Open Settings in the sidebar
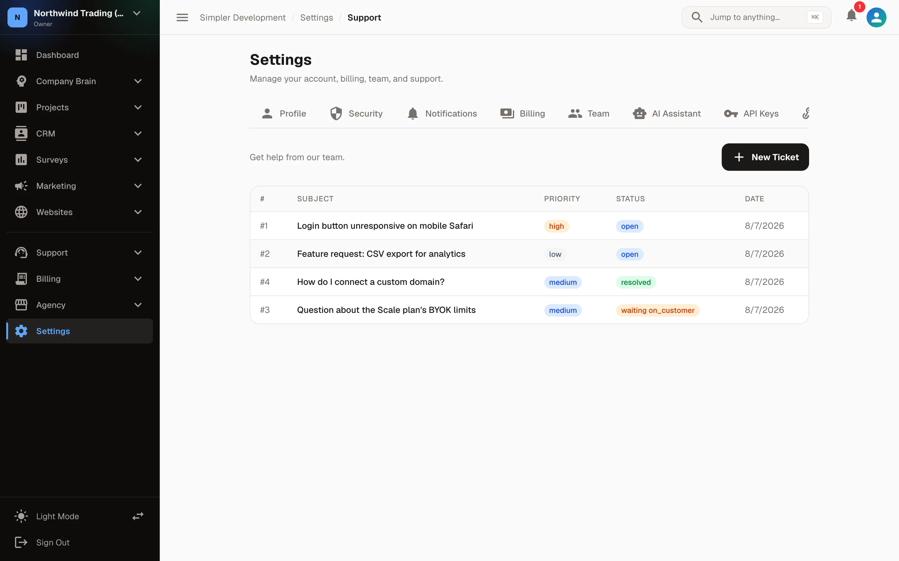Image resolution: width=899 pixels, height=561 pixels. coord(80,331)
